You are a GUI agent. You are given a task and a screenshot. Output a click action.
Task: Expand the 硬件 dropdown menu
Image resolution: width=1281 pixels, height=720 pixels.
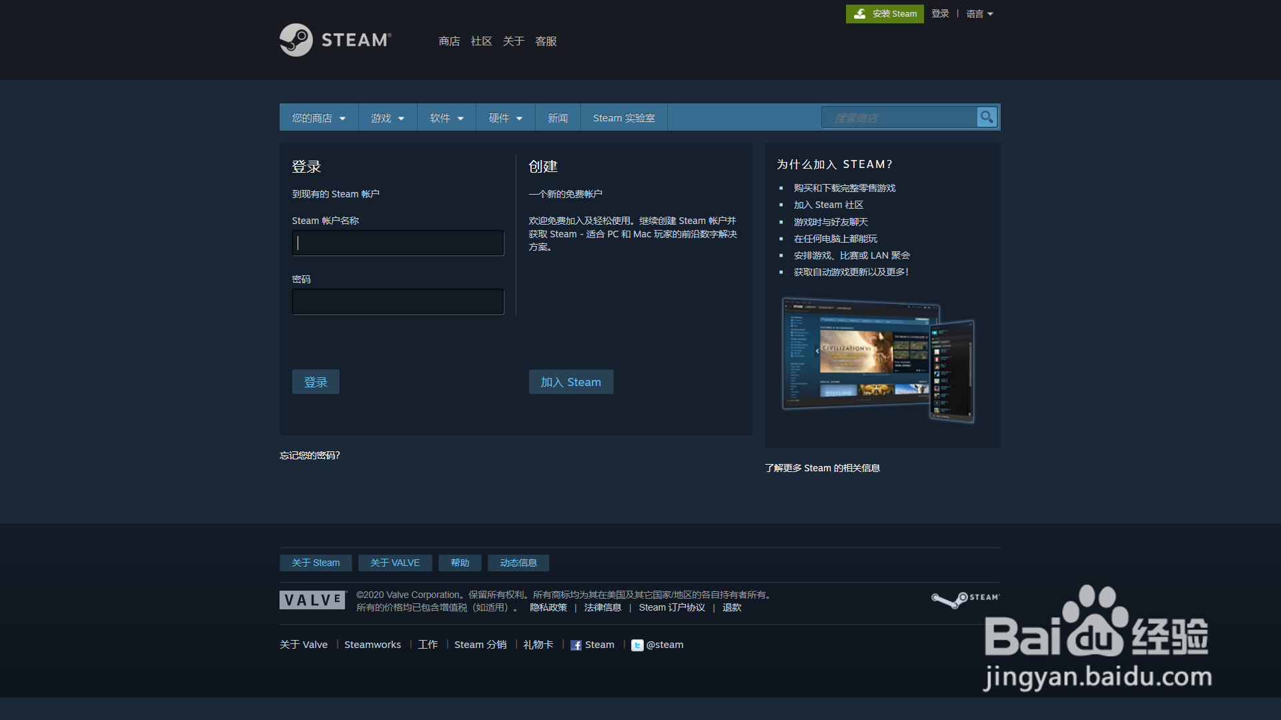[x=505, y=117]
